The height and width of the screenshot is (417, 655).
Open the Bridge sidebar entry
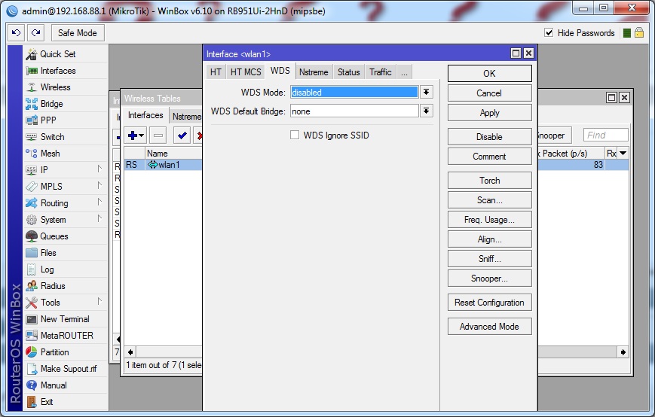(66, 104)
